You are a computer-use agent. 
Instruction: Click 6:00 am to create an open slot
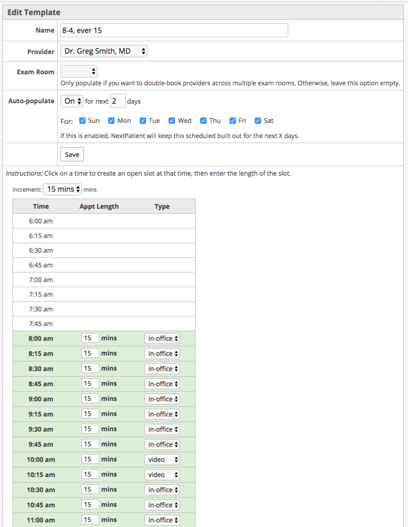click(x=41, y=221)
